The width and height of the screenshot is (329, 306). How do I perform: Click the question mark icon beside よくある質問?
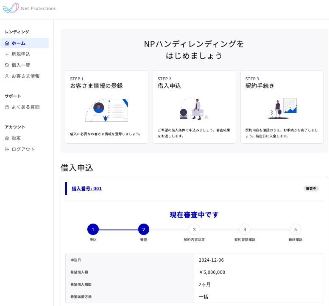click(7, 107)
